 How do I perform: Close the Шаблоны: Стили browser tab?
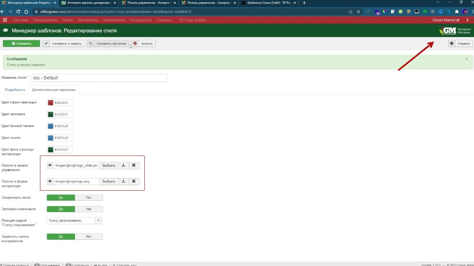click(294, 3)
